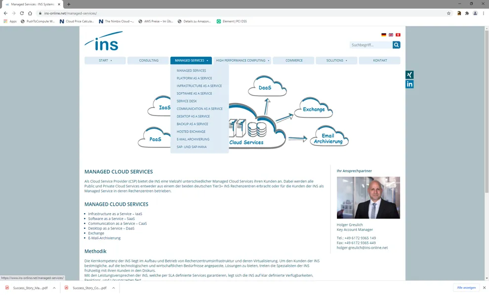Expand the START menu
Image resolution: width=489 pixels, height=295 pixels.
105,61
